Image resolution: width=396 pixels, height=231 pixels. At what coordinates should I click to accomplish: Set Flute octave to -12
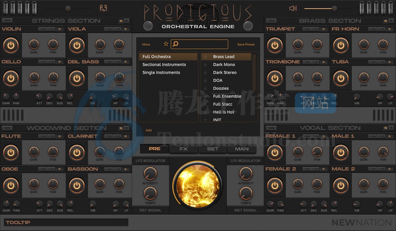pyautogui.click(x=51, y=136)
